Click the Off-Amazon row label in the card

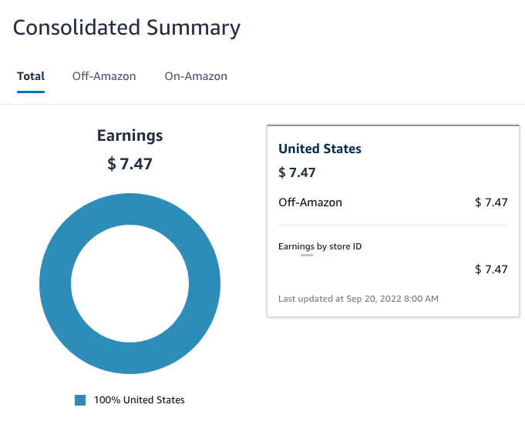[x=310, y=202]
